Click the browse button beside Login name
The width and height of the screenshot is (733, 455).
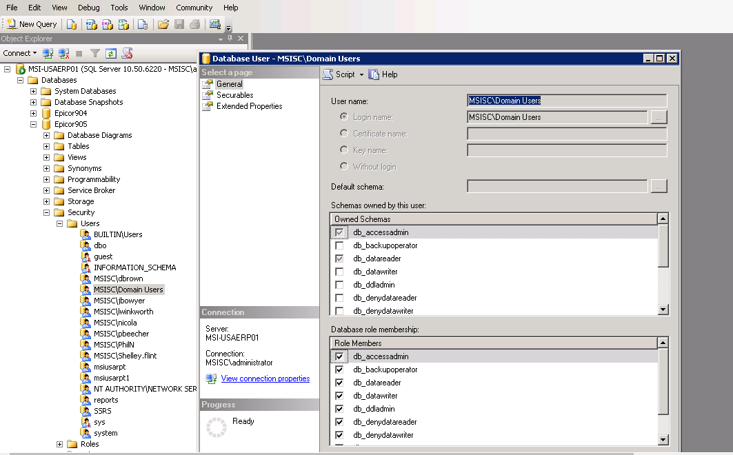point(659,117)
